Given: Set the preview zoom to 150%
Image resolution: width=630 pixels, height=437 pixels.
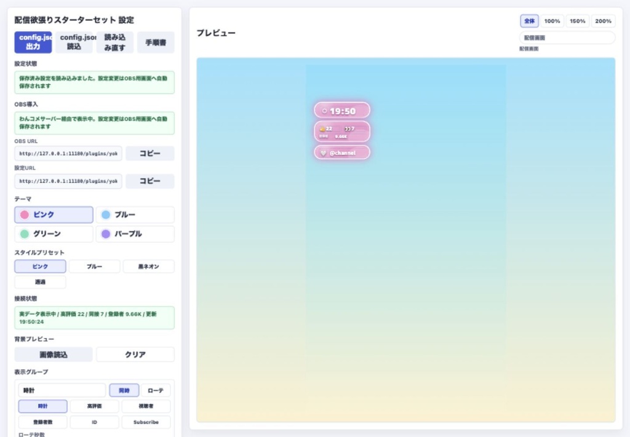Looking at the screenshot, I should (578, 21).
